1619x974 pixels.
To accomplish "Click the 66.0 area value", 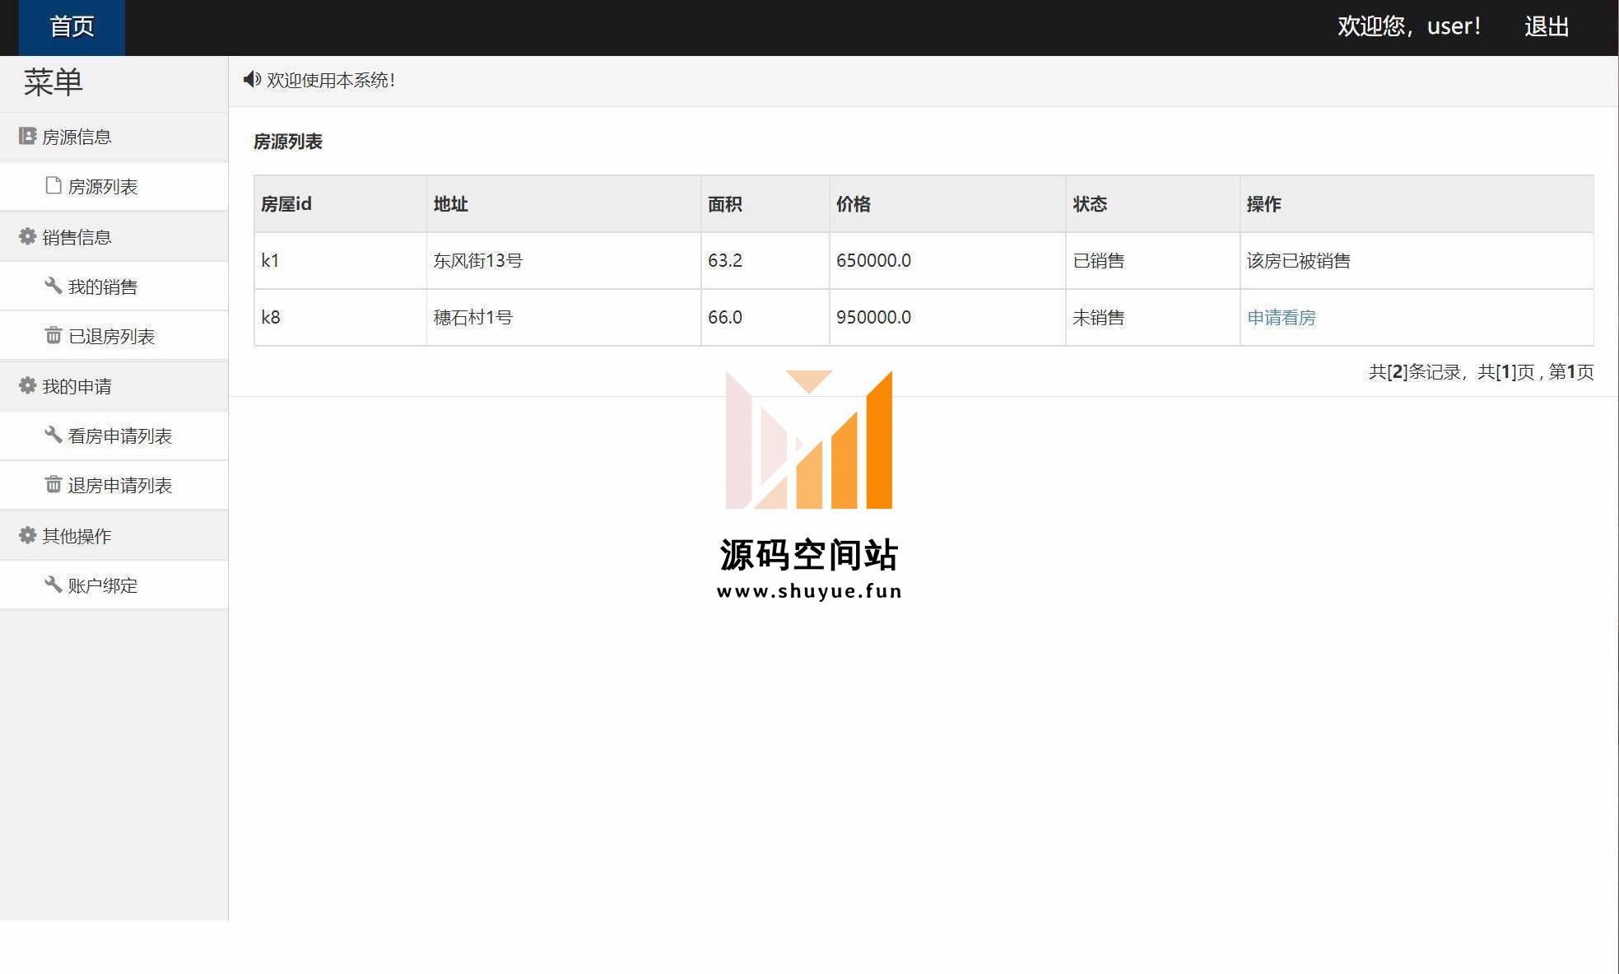I will (x=724, y=317).
